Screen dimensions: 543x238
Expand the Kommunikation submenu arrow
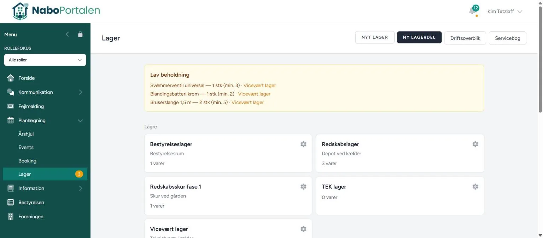[x=80, y=92]
